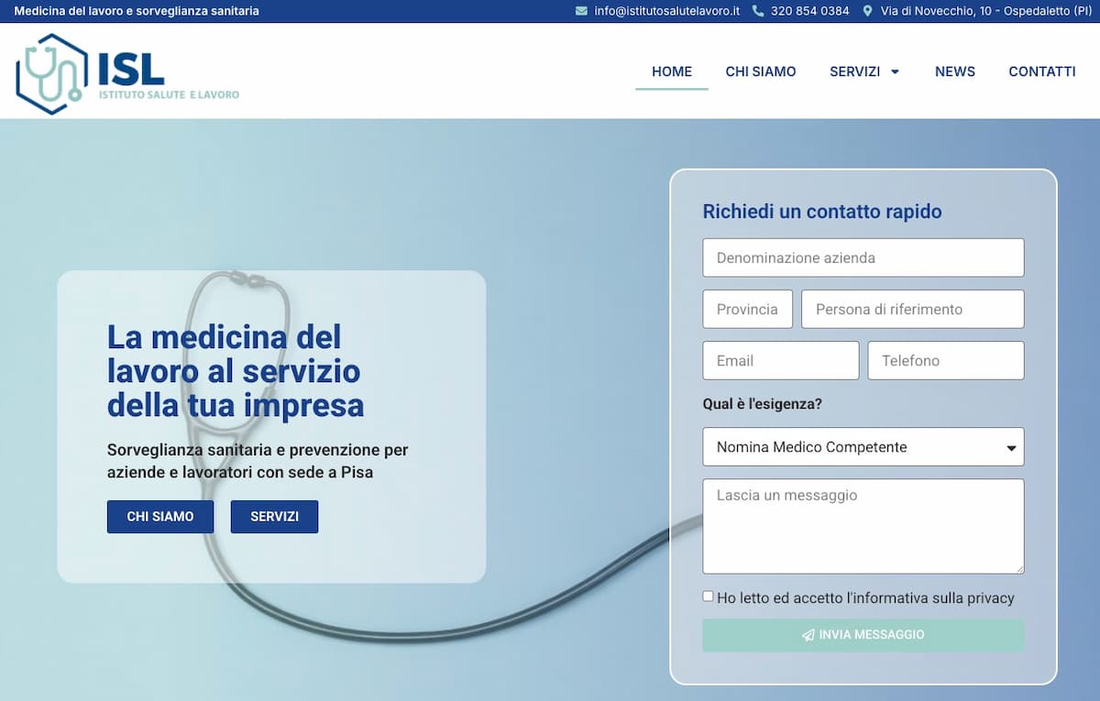1100x701 pixels.
Task: Focus the Denominazione azienda field
Action: click(x=863, y=257)
